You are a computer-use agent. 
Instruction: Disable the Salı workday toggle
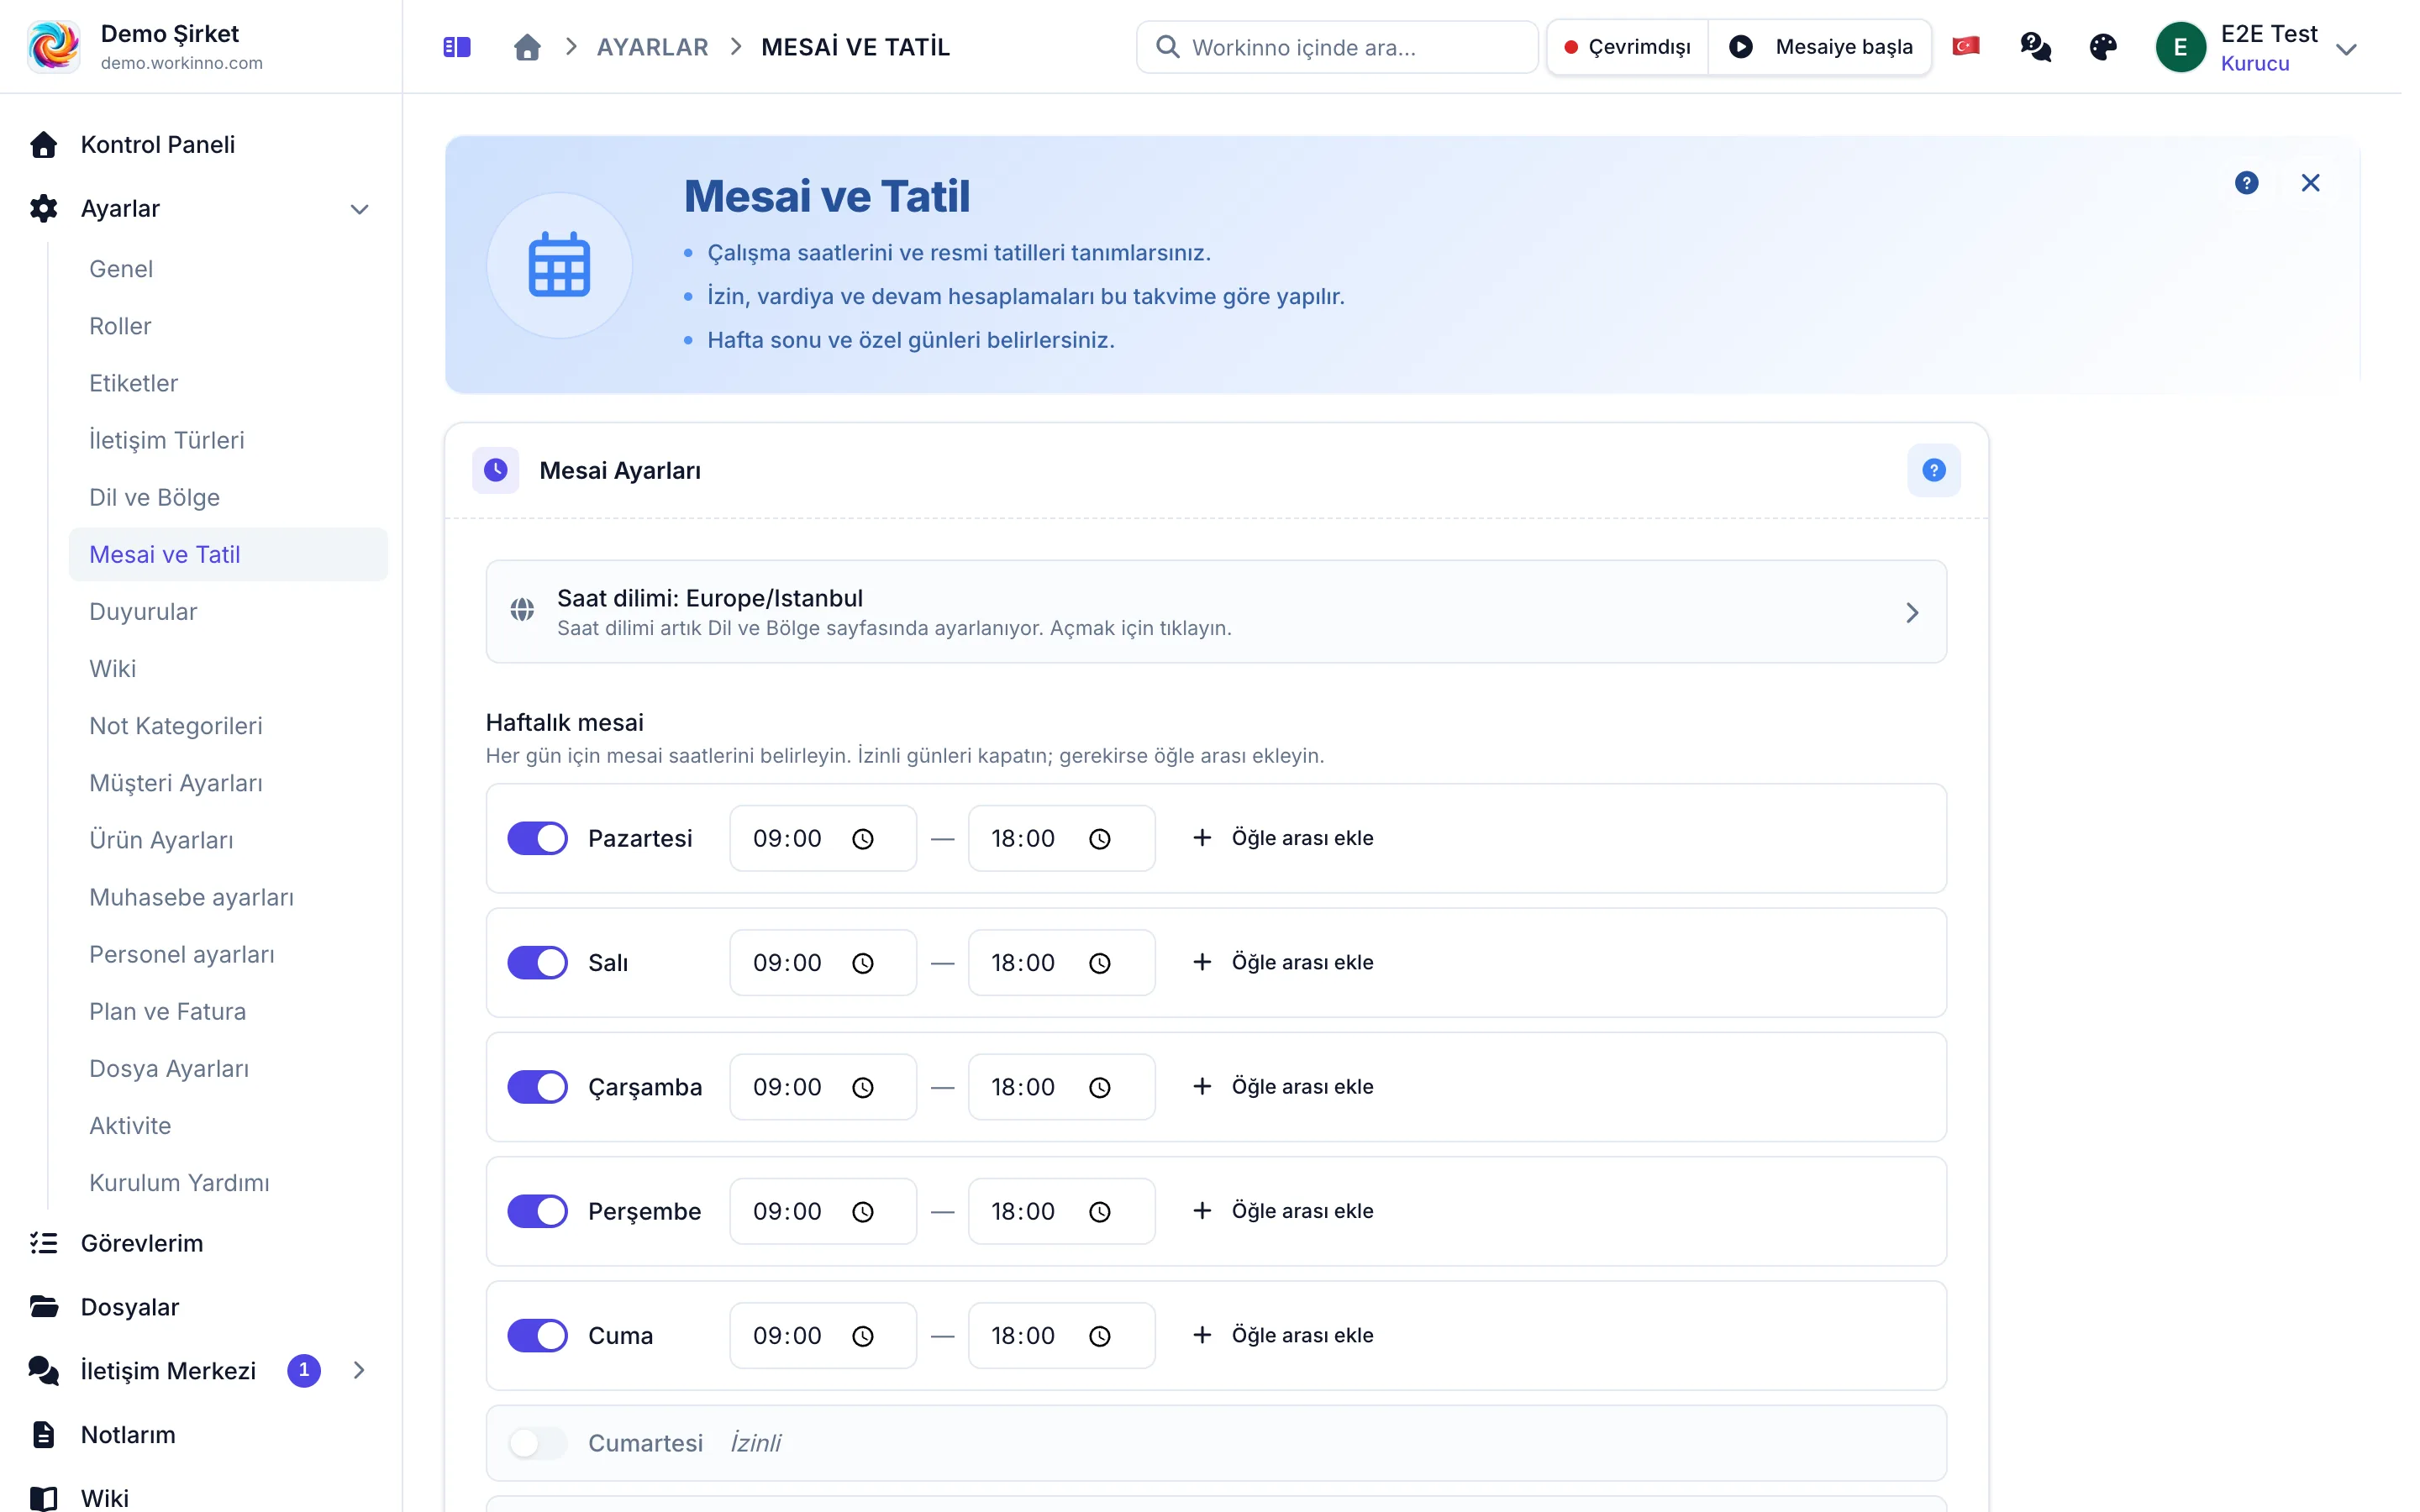(537, 962)
